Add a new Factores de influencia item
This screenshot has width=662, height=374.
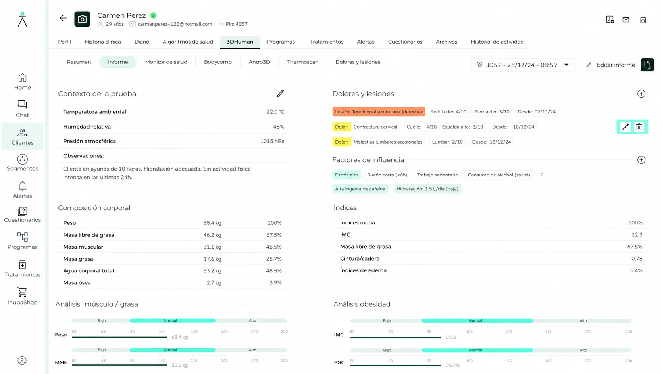pyautogui.click(x=641, y=160)
